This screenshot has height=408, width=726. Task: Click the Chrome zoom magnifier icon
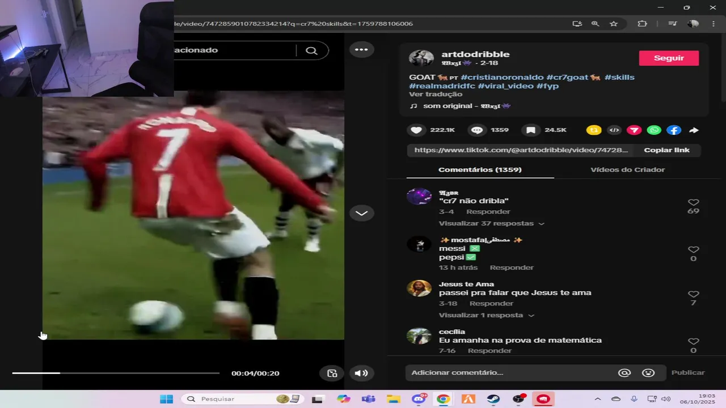[x=595, y=24]
